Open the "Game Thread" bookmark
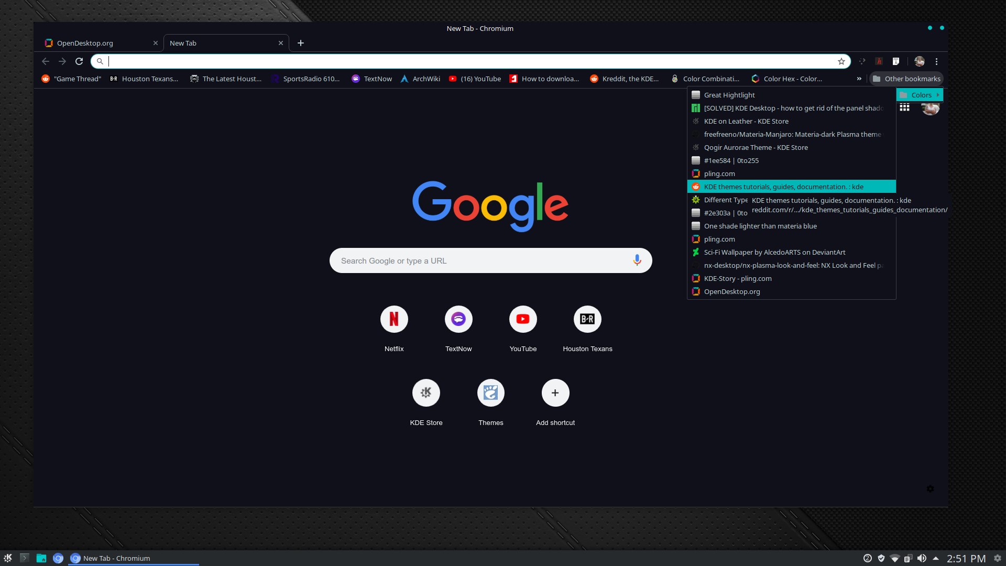 pos(71,79)
